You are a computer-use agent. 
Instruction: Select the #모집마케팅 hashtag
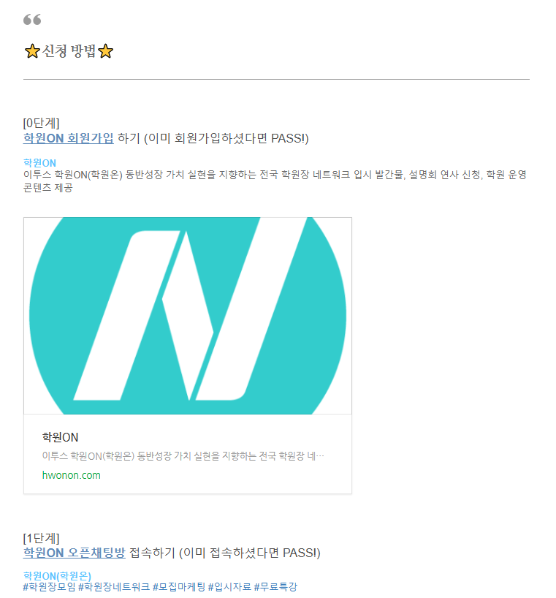(x=179, y=586)
